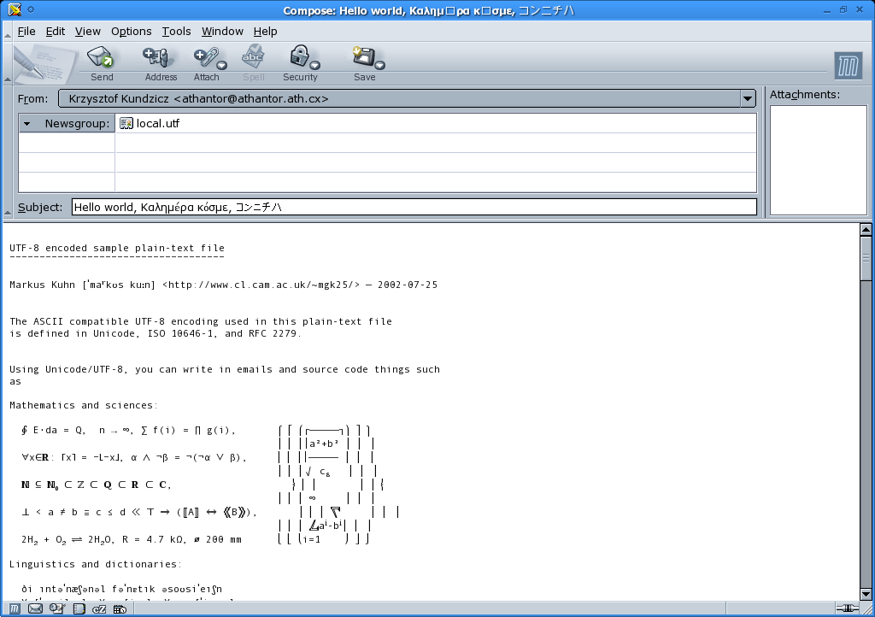875x617 pixels.
Task: Open the Window menu
Action: (x=222, y=32)
